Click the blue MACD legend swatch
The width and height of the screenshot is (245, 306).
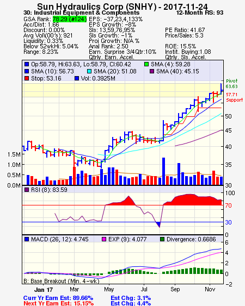(x=27, y=239)
